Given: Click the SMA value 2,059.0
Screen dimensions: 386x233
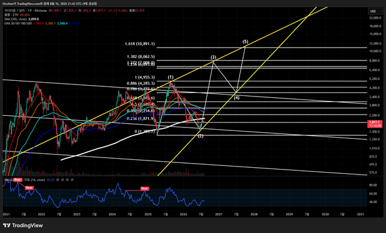Looking at the screenshot, I should pyautogui.click(x=34, y=19).
